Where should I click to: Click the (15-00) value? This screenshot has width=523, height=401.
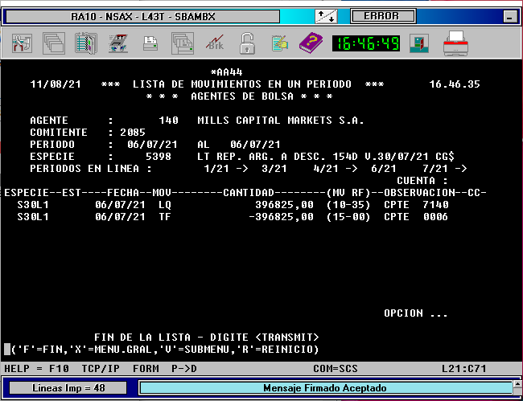[x=348, y=217]
